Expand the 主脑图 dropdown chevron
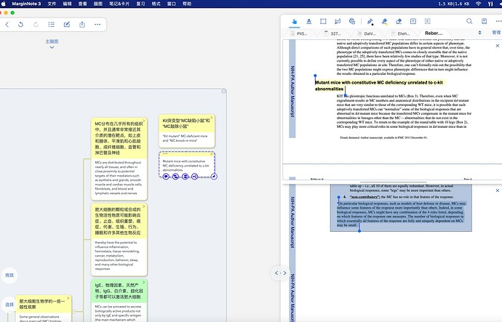 coord(52,48)
